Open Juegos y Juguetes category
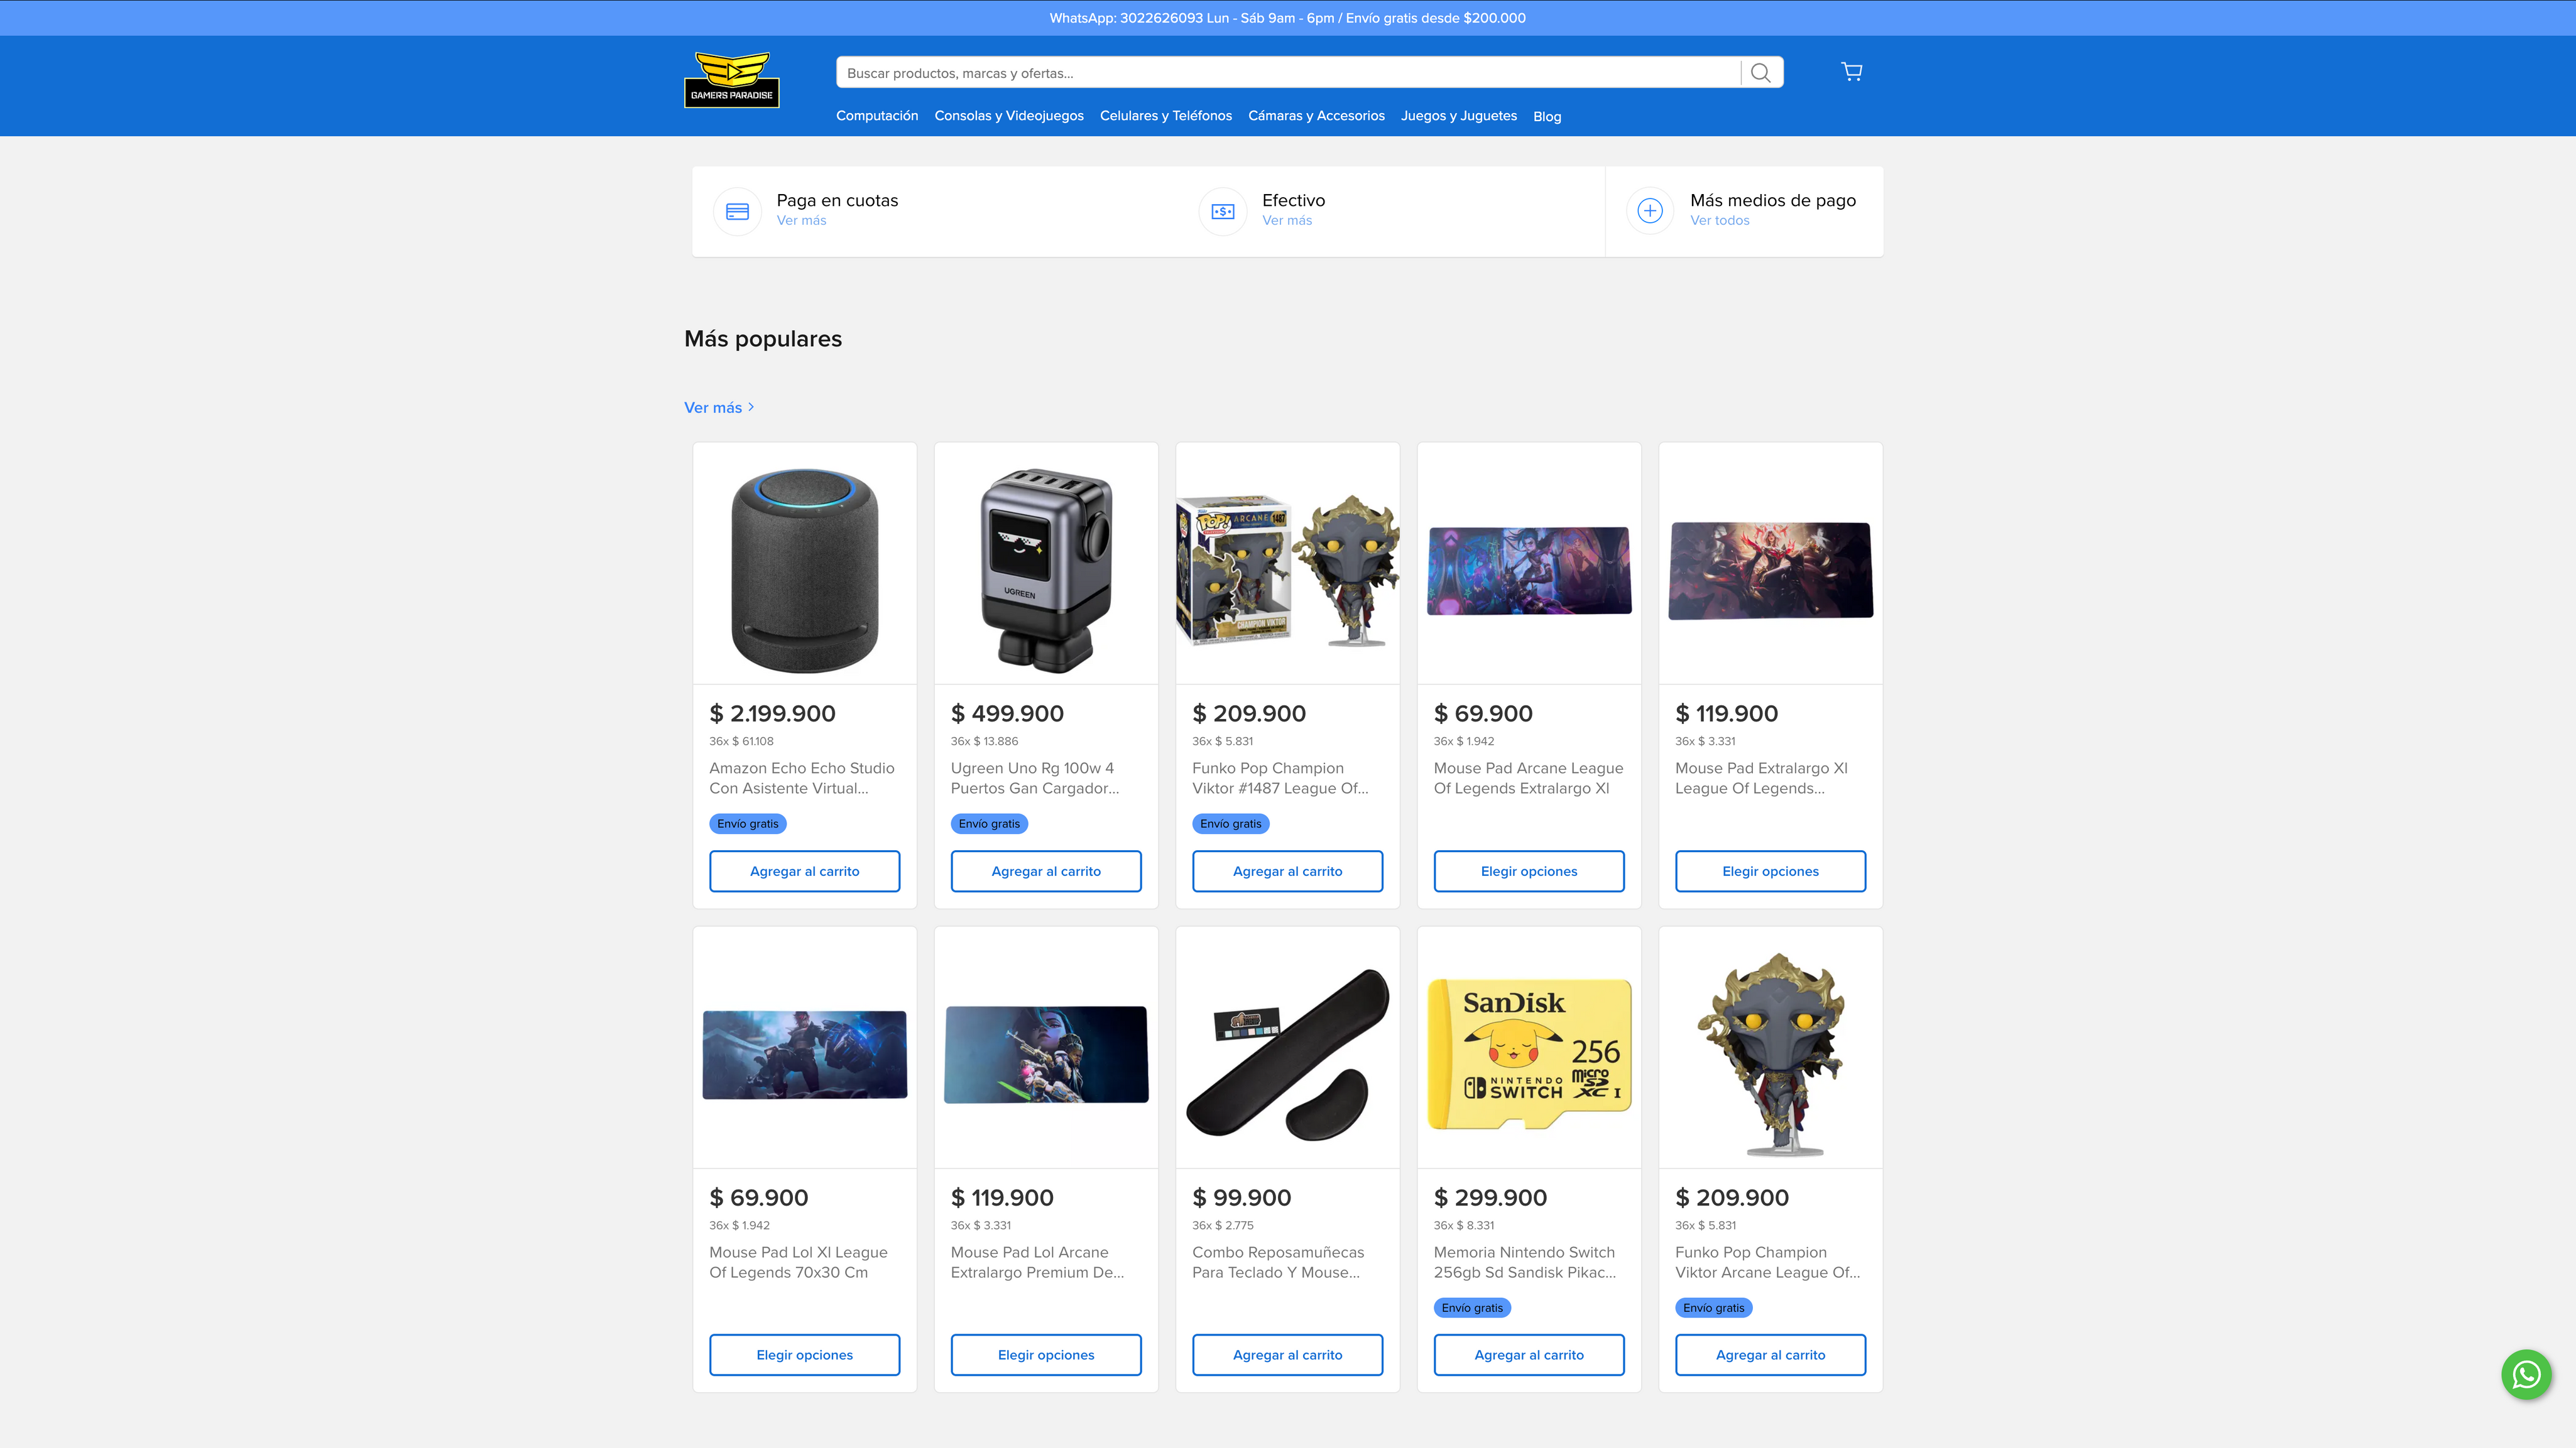The height and width of the screenshot is (1448, 2576). point(1458,116)
